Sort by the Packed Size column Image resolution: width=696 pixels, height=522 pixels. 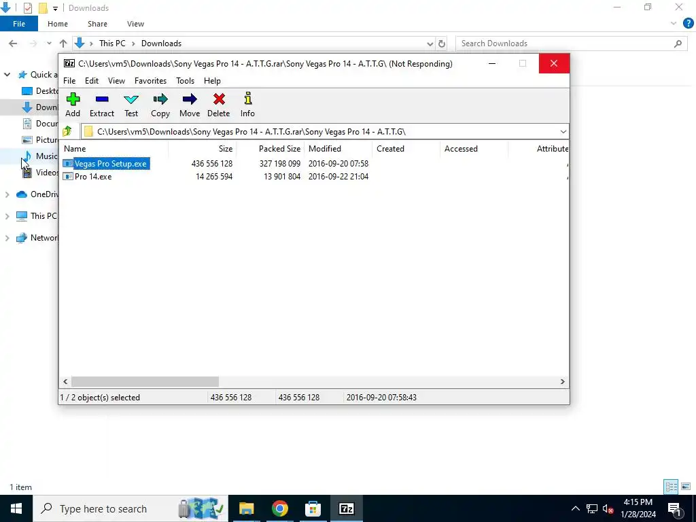click(271, 149)
